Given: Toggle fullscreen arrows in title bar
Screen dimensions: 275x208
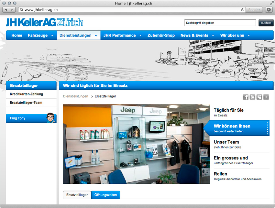Looking at the screenshot, I should tap(271, 3).
